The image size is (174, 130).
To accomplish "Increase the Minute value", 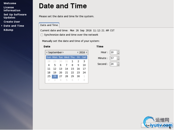I will 118,57.
